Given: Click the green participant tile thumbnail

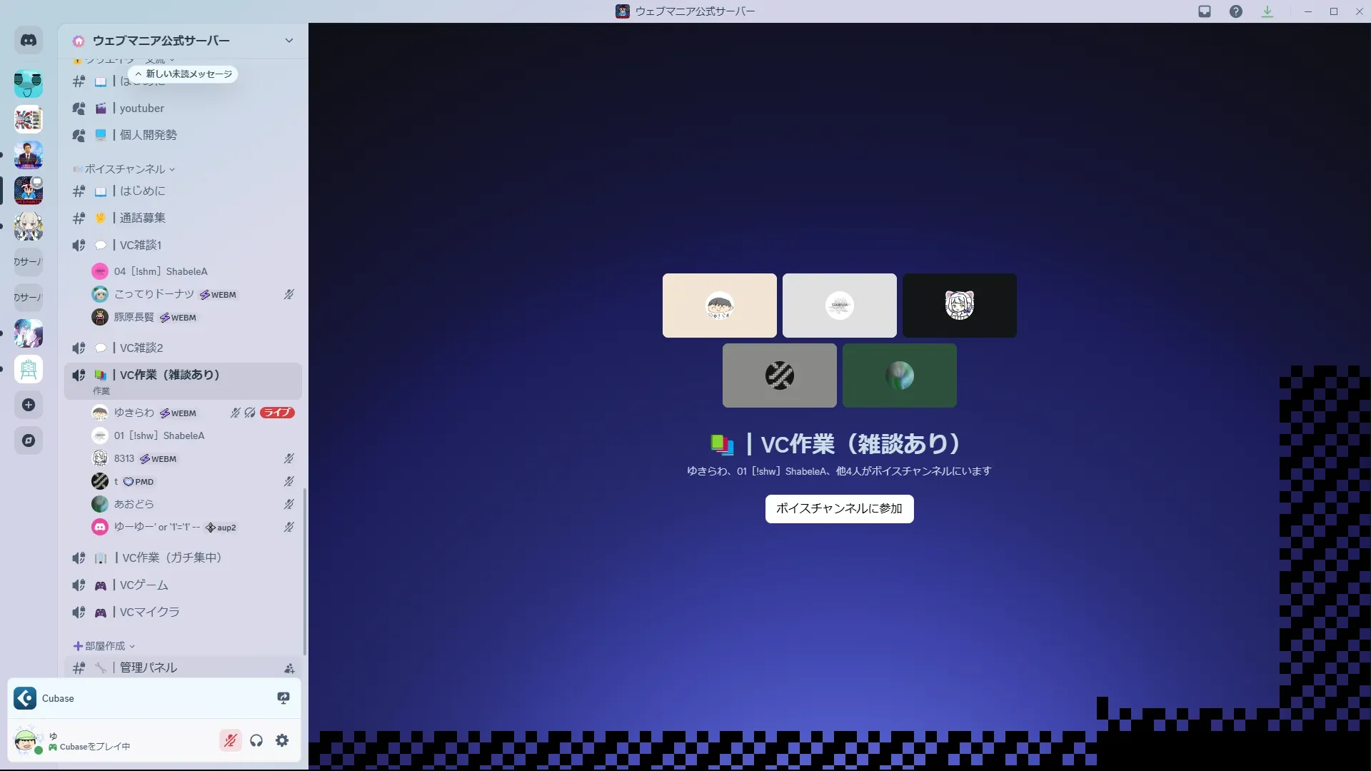Looking at the screenshot, I should pyautogui.click(x=899, y=376).
